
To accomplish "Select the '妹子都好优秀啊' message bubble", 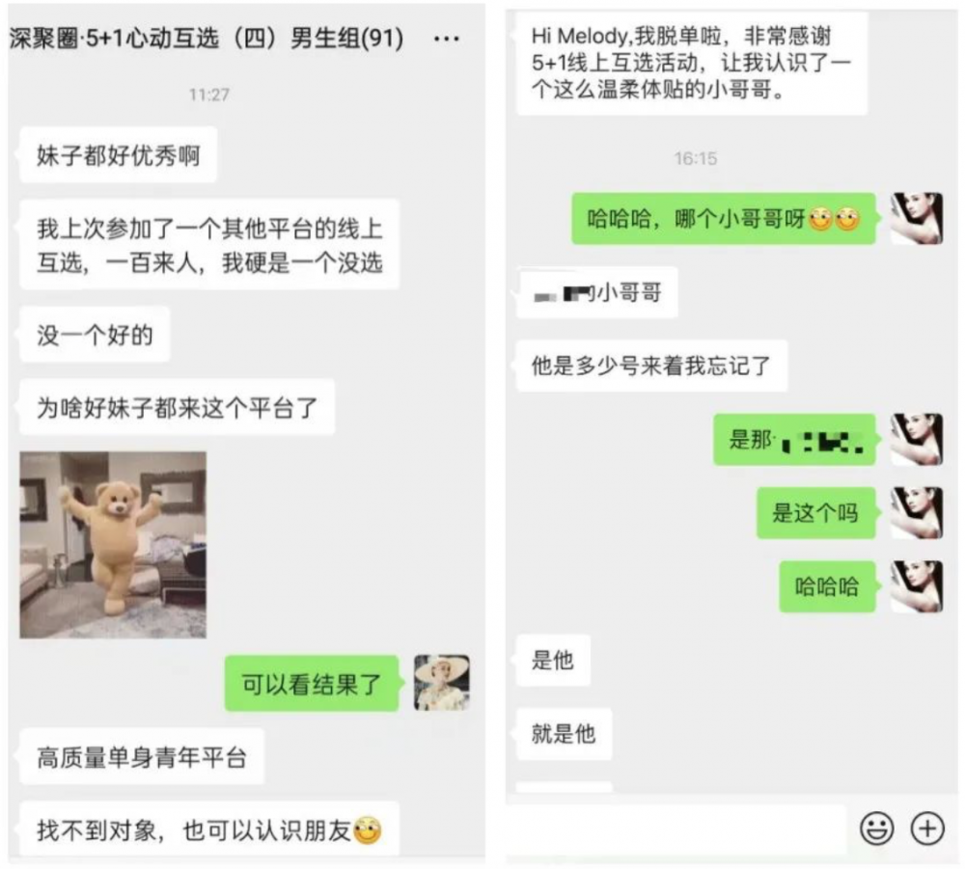I will (118, 155).
